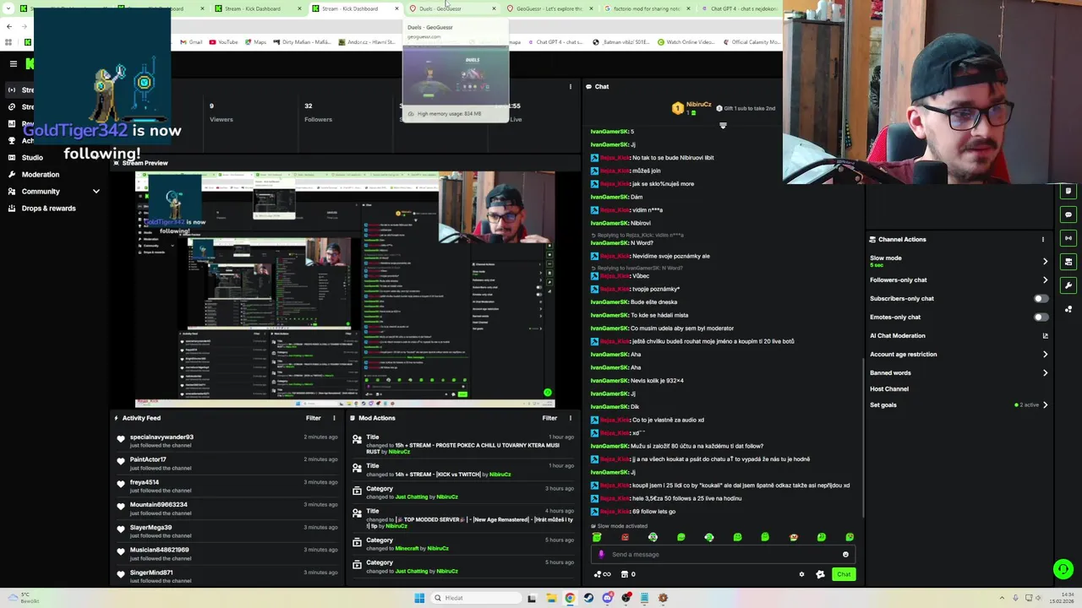Click follower PaintActor17 in Activity Feed
Screen dimensions: 1082x608
point(148,459)
